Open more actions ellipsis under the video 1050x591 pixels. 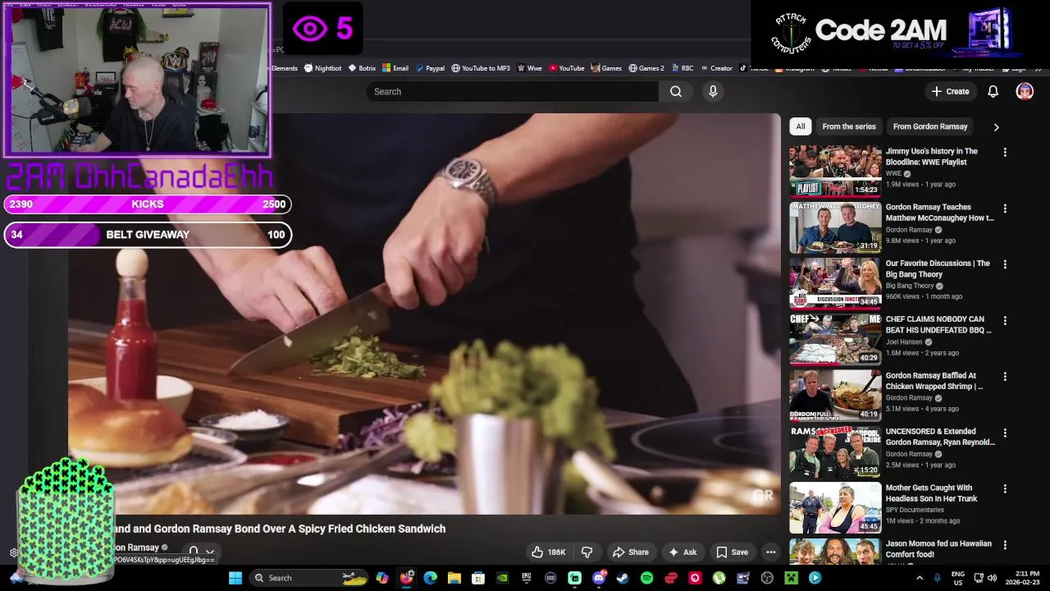pyautogui.click(x=770, y=552)
